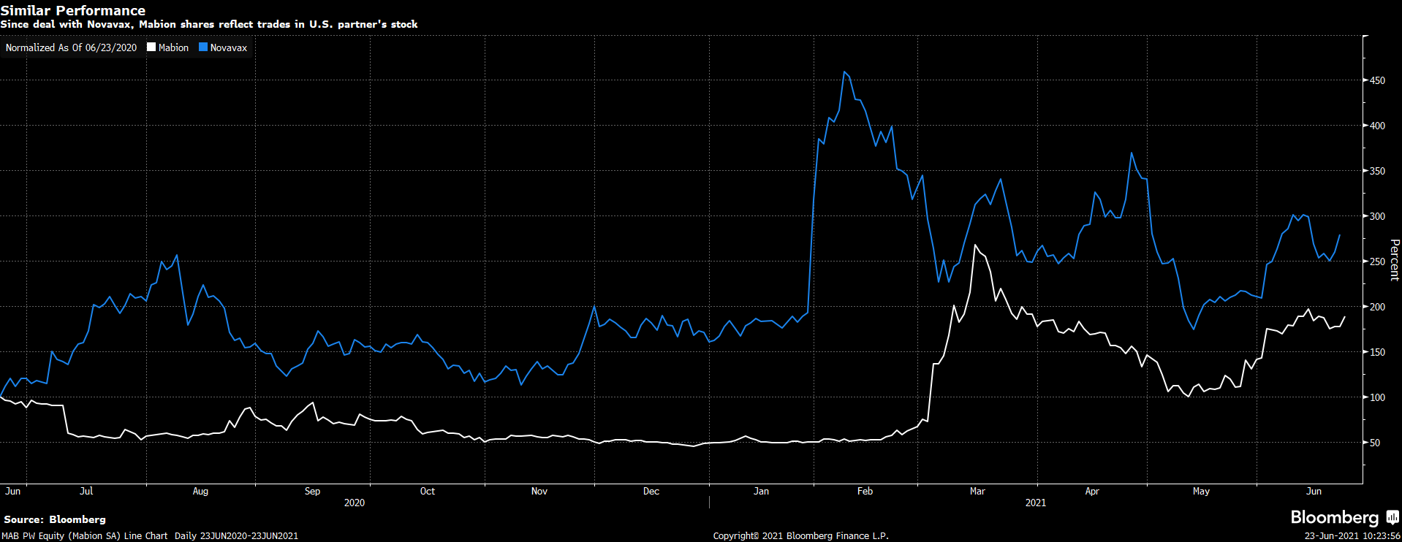The width and height of the screenshot is (1402, 542).
Task: Click the 'Similar Performance' chart title
Action: tap(73, 10)
